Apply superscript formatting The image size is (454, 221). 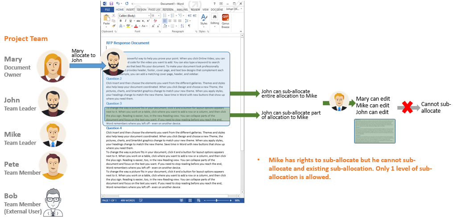coord(148,21)
